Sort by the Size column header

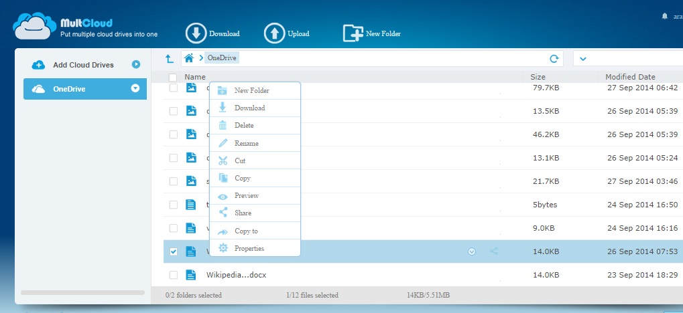point(538,77)
